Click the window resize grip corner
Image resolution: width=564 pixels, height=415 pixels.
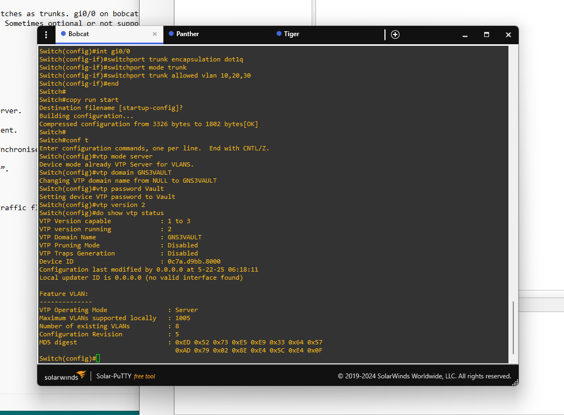coord(515,383)
